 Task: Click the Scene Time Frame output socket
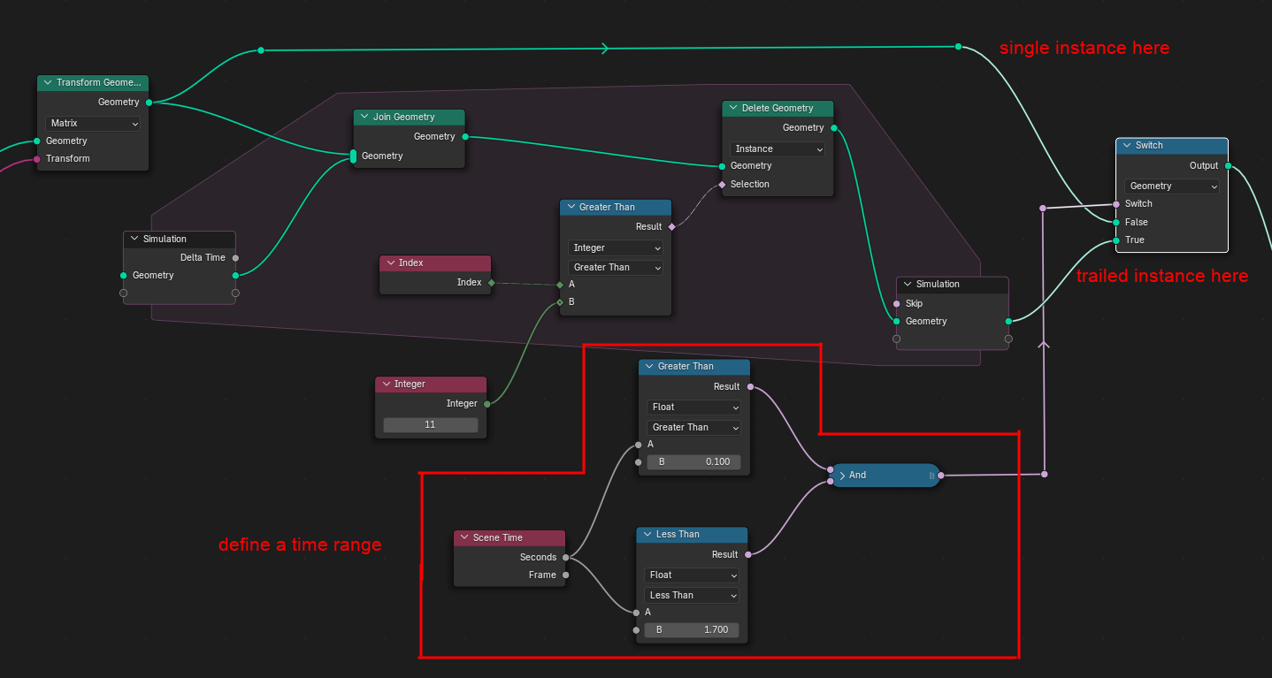coord(566,575)
